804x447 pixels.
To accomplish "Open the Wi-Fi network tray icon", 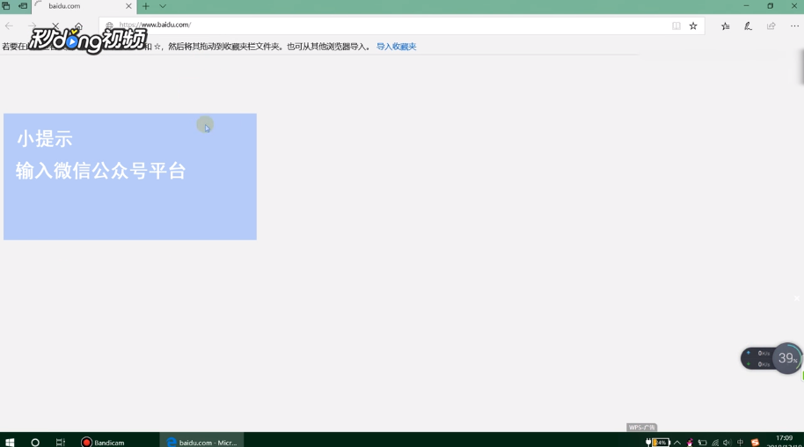I will 715,443.
